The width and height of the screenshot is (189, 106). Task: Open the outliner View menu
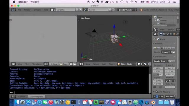[x=162, y=29]
